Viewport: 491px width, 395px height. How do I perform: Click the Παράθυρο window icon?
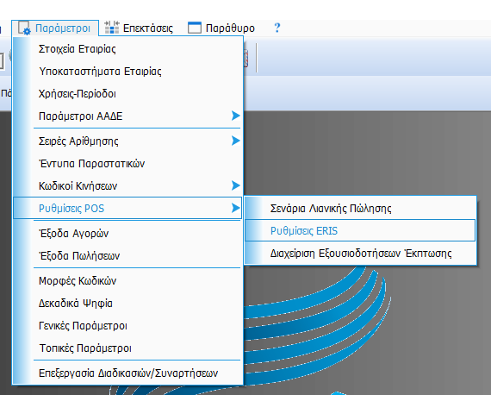click(x=195, y=28)
